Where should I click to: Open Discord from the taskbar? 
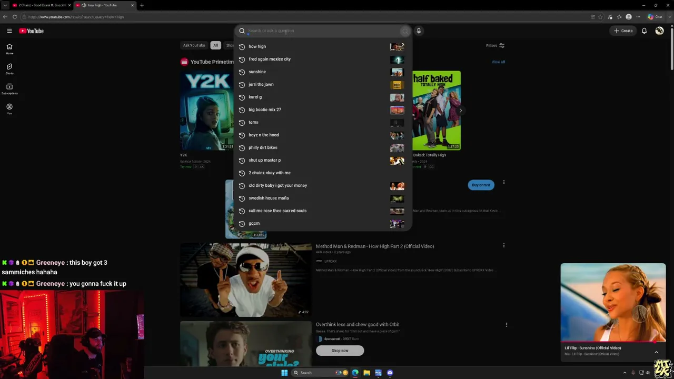tap(390, 373)
